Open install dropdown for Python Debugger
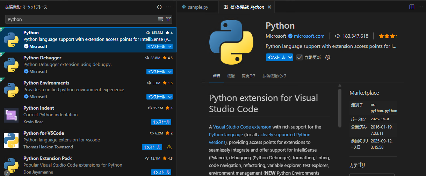Viewport: 426px width, 176px height. coord(170,72)
